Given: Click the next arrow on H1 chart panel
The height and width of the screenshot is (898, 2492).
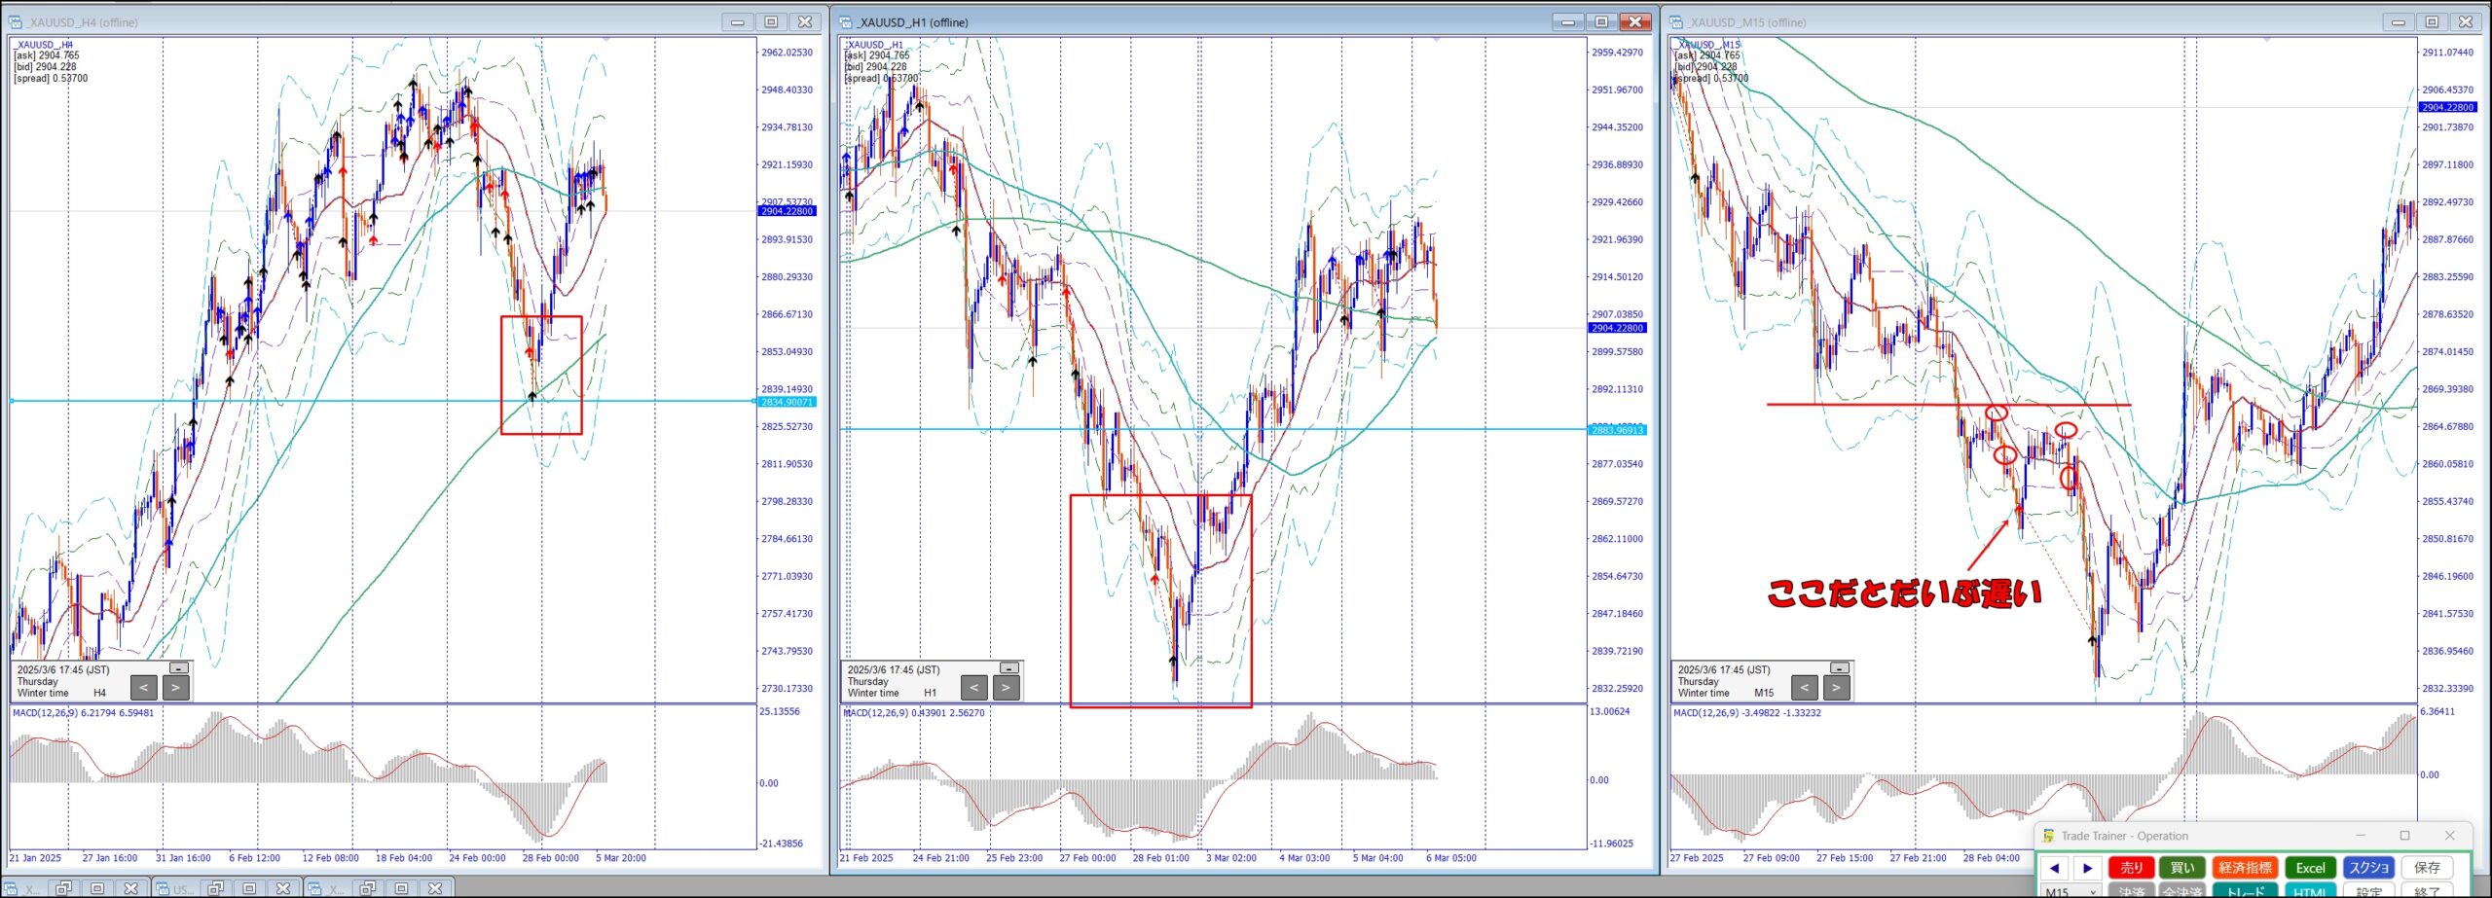Looking at the screenshot, I should (x=1006, y=688).
